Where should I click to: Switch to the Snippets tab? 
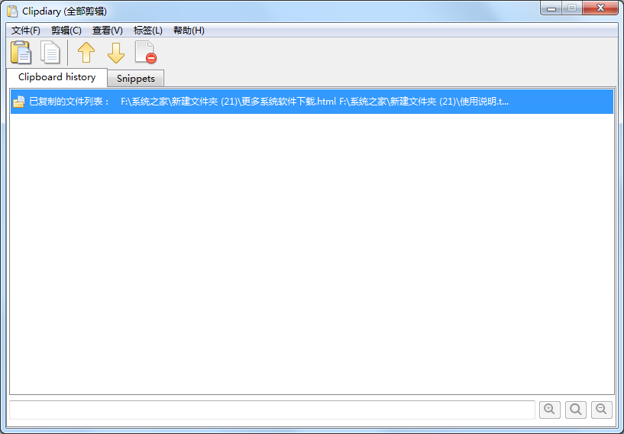point(136,79)
